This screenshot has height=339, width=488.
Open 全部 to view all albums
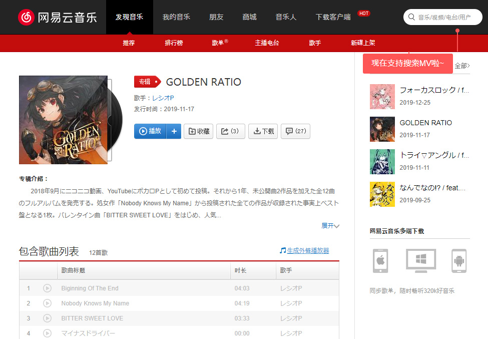point(461,66)
